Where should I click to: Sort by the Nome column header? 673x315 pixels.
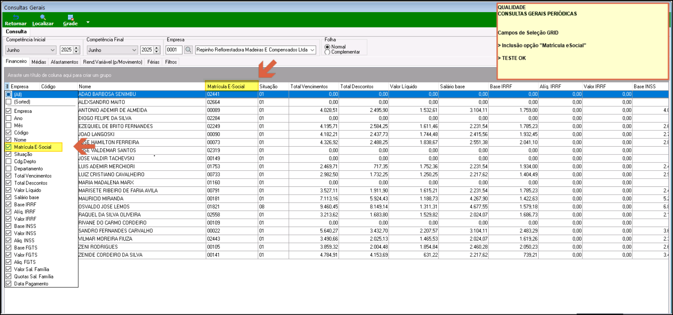coord(142,86)
